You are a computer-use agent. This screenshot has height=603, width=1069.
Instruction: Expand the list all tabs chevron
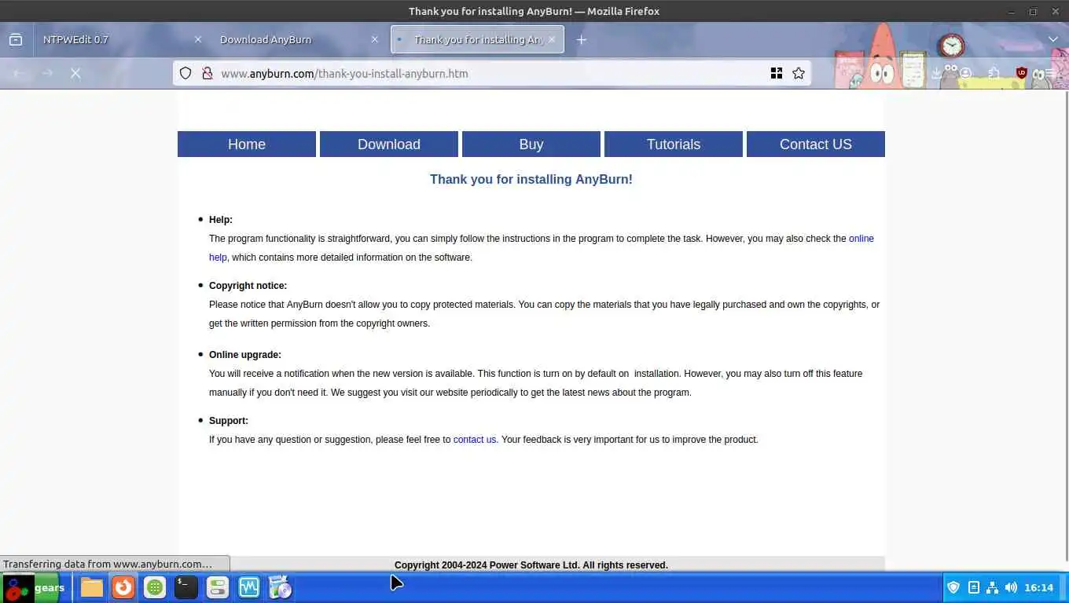pyautogui.click(x=1053, y=39)
